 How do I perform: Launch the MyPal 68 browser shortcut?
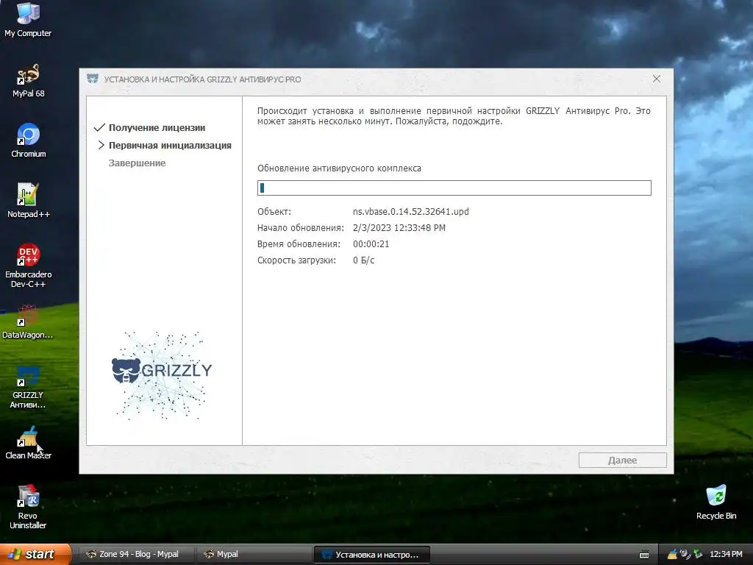pyautogui.click(x=28, y=80)
